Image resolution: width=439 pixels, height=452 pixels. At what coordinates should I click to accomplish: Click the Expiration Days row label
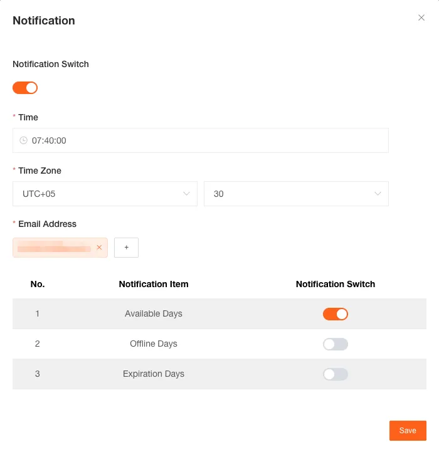tap(154, 374)
